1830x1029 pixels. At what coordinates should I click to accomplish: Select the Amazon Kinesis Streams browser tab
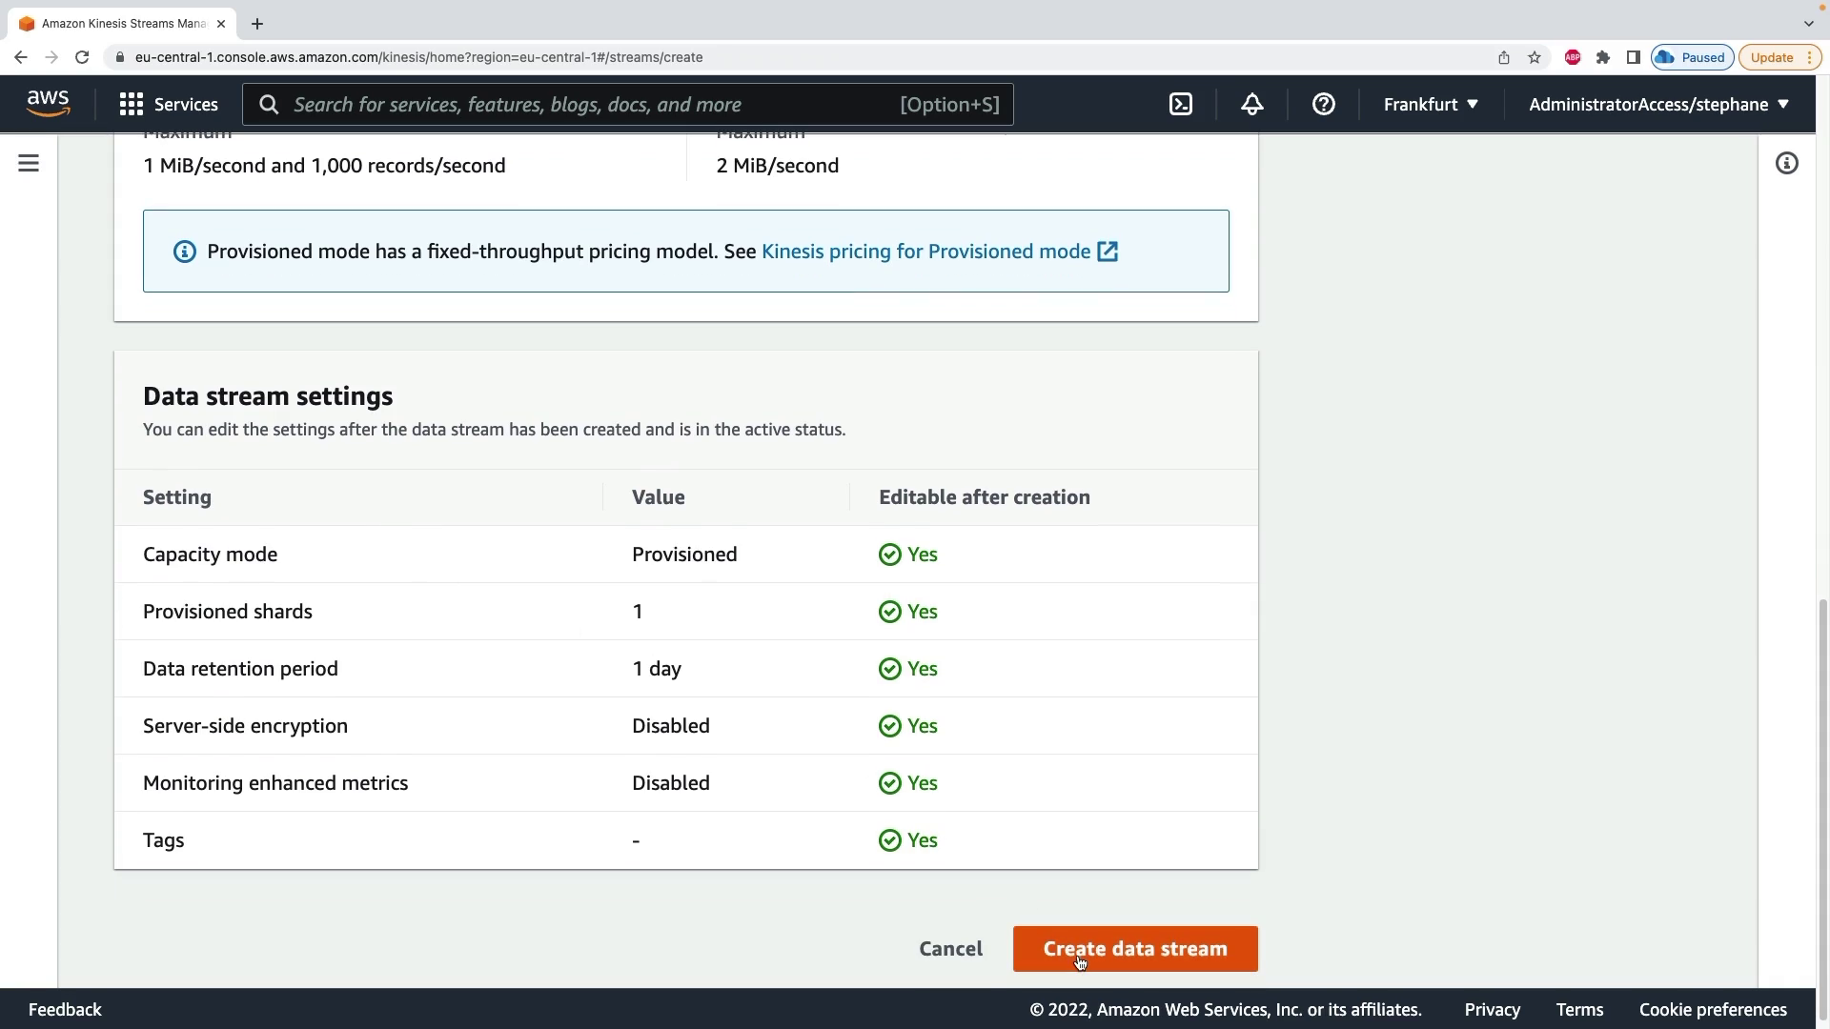pos(122,23)
